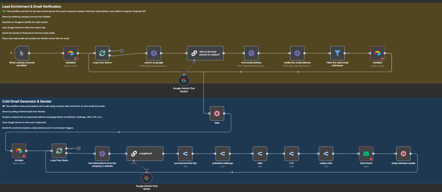Select the 'potential challenge' chat node
This screenshot has width=442, height=192.
coord(223,153)
